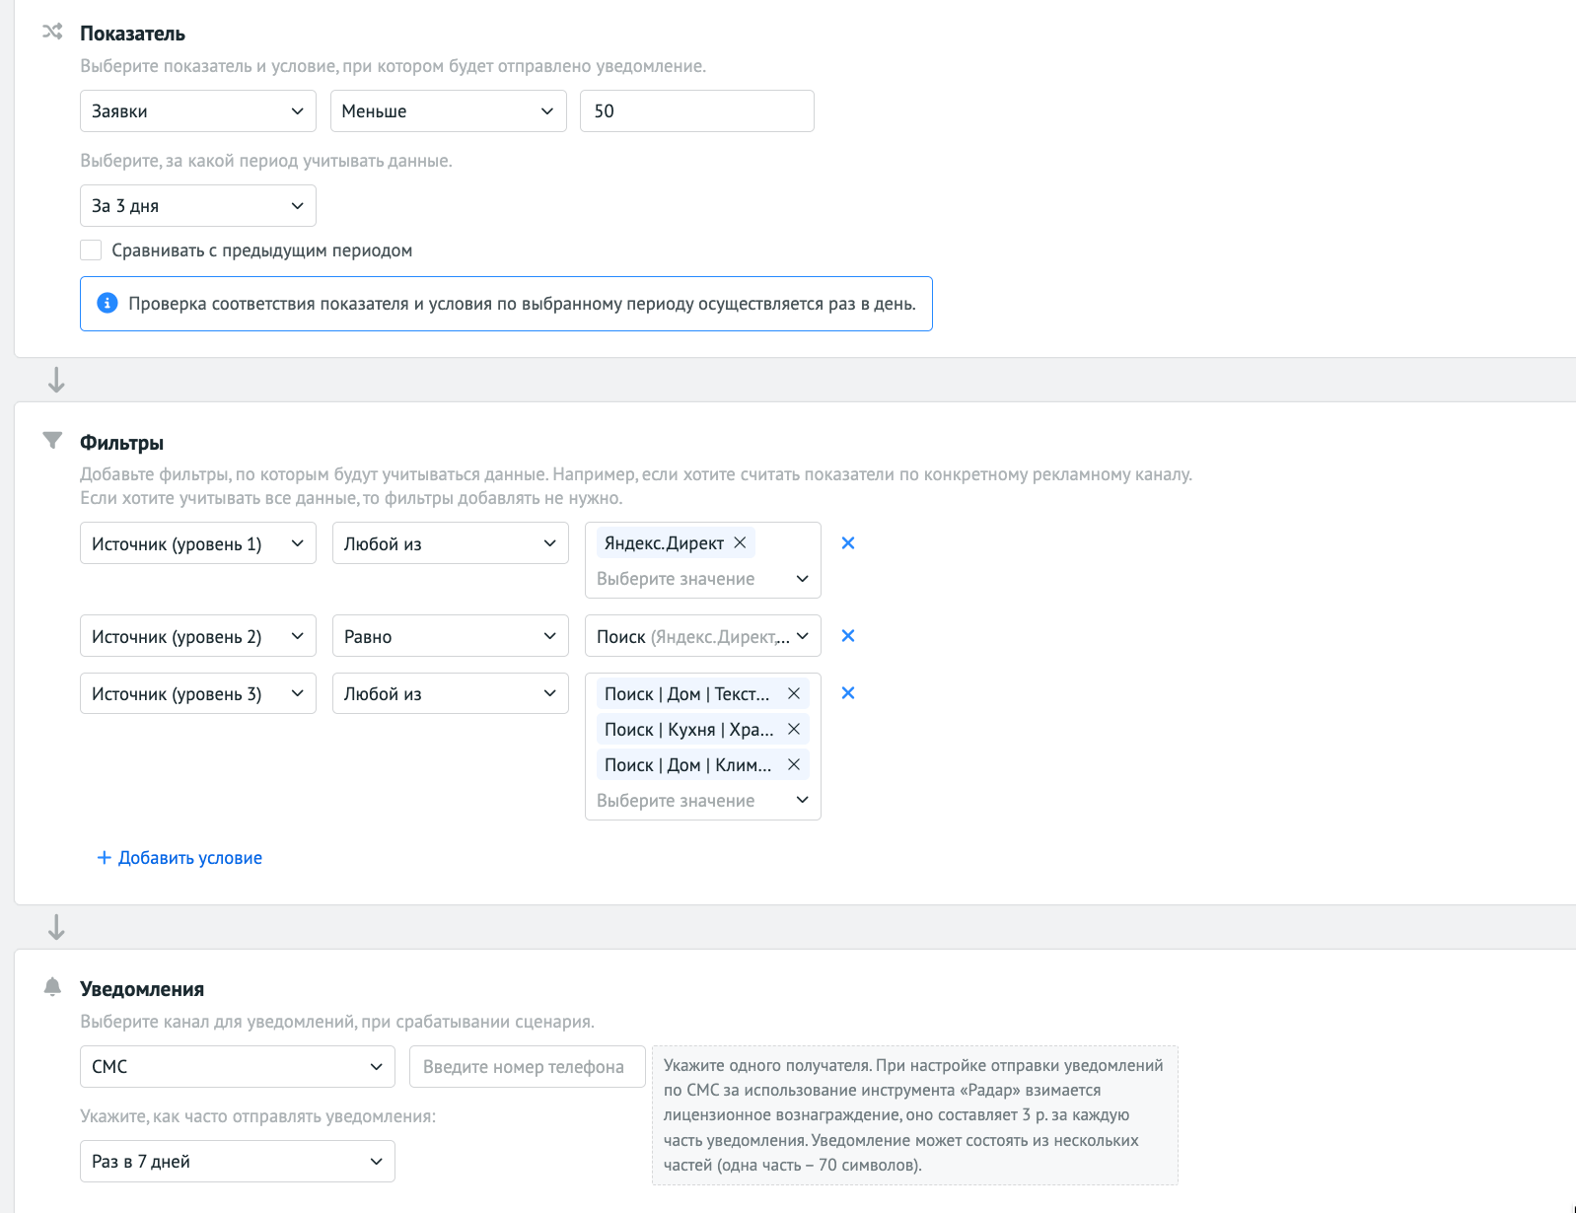
Task: Click the Введите номер телефона field
Action: 527,1067
